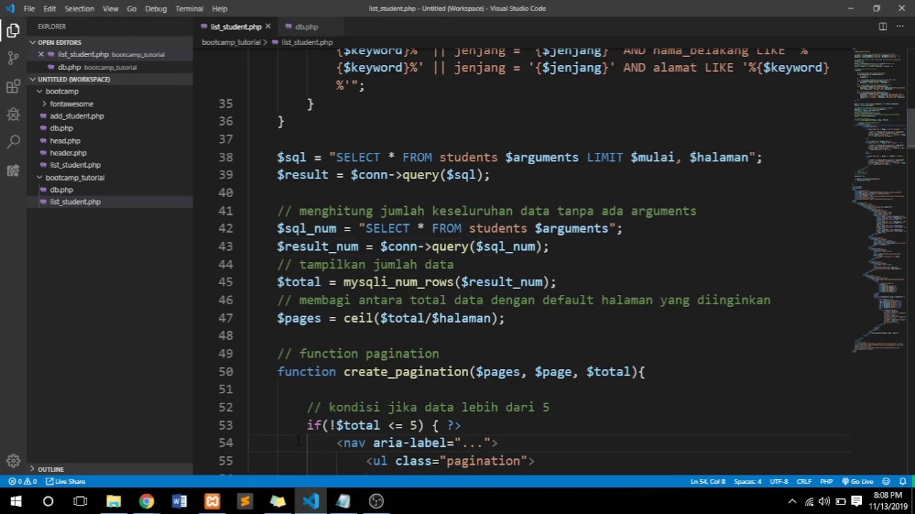Click the Windows Start button
This screenshot has width=915, height=514.
pyautogui.click(x=16, y=501)
